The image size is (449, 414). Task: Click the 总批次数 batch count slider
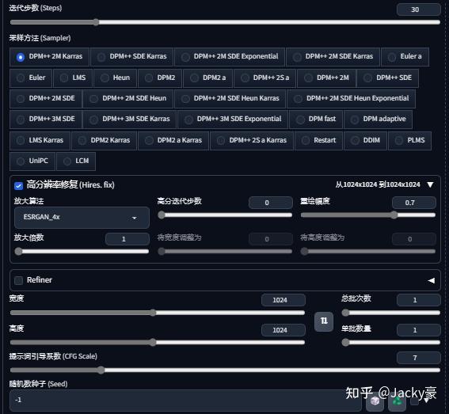[x=391, y=313]
